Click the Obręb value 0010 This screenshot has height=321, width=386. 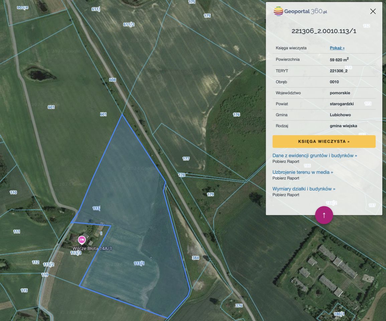(334, 82)
